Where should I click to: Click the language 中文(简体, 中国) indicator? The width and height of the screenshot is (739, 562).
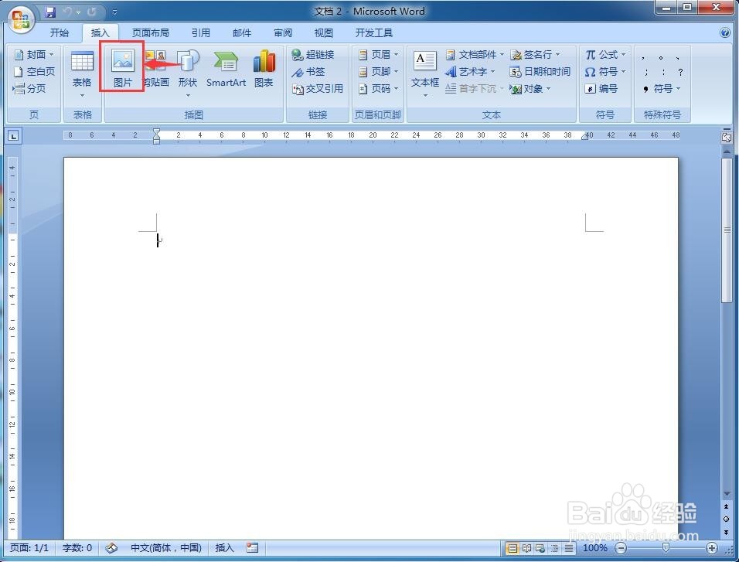point(166,548)
